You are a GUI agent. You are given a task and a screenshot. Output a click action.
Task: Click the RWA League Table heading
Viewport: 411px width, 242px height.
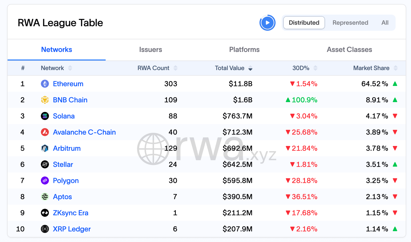pyautogui.click(x=60, y=23)
